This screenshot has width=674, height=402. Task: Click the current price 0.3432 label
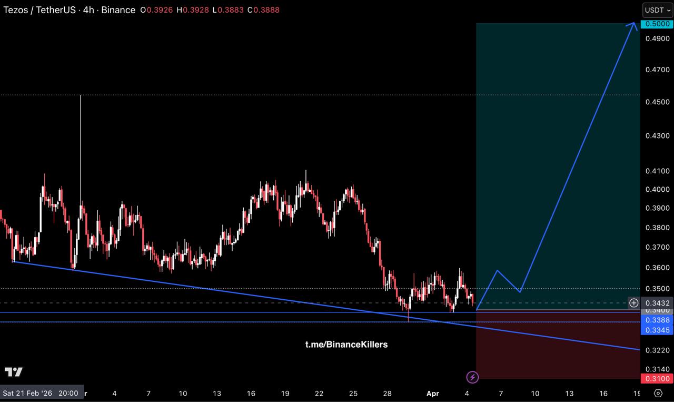point(657,303)
